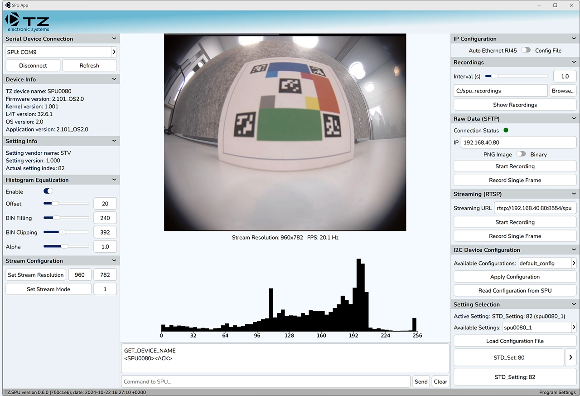Screen dimensions: 580x396
Task: Click Apply Configuration button
Action: click(x=515, y=277)
